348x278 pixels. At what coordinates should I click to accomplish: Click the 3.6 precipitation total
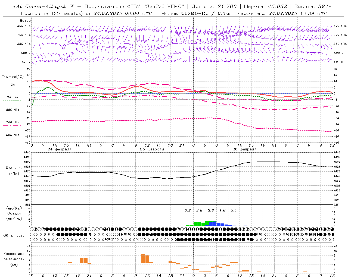211,210
